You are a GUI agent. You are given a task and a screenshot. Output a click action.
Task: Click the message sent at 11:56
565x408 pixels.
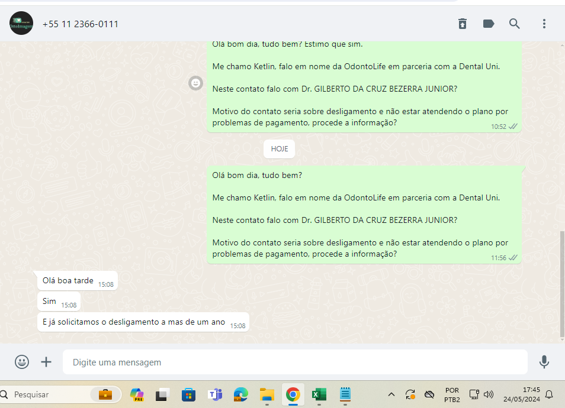click(x=364, y=215)
